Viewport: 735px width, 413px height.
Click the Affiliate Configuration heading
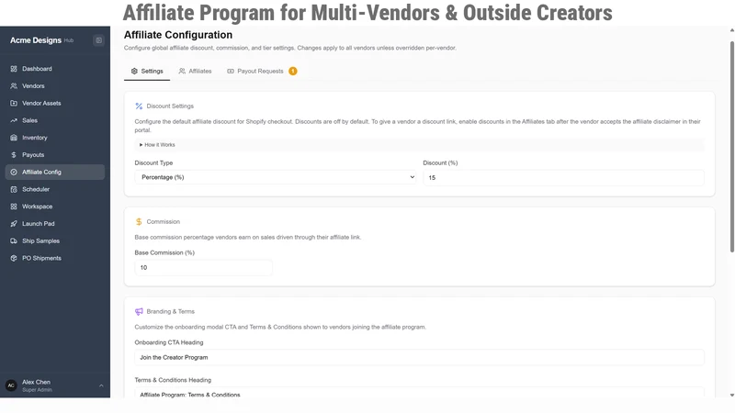[x=178, y=35]
